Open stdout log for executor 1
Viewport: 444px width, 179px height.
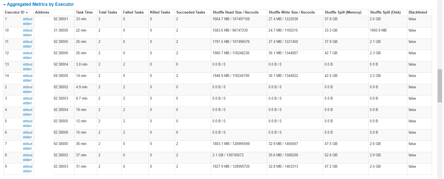click(27, 19)
